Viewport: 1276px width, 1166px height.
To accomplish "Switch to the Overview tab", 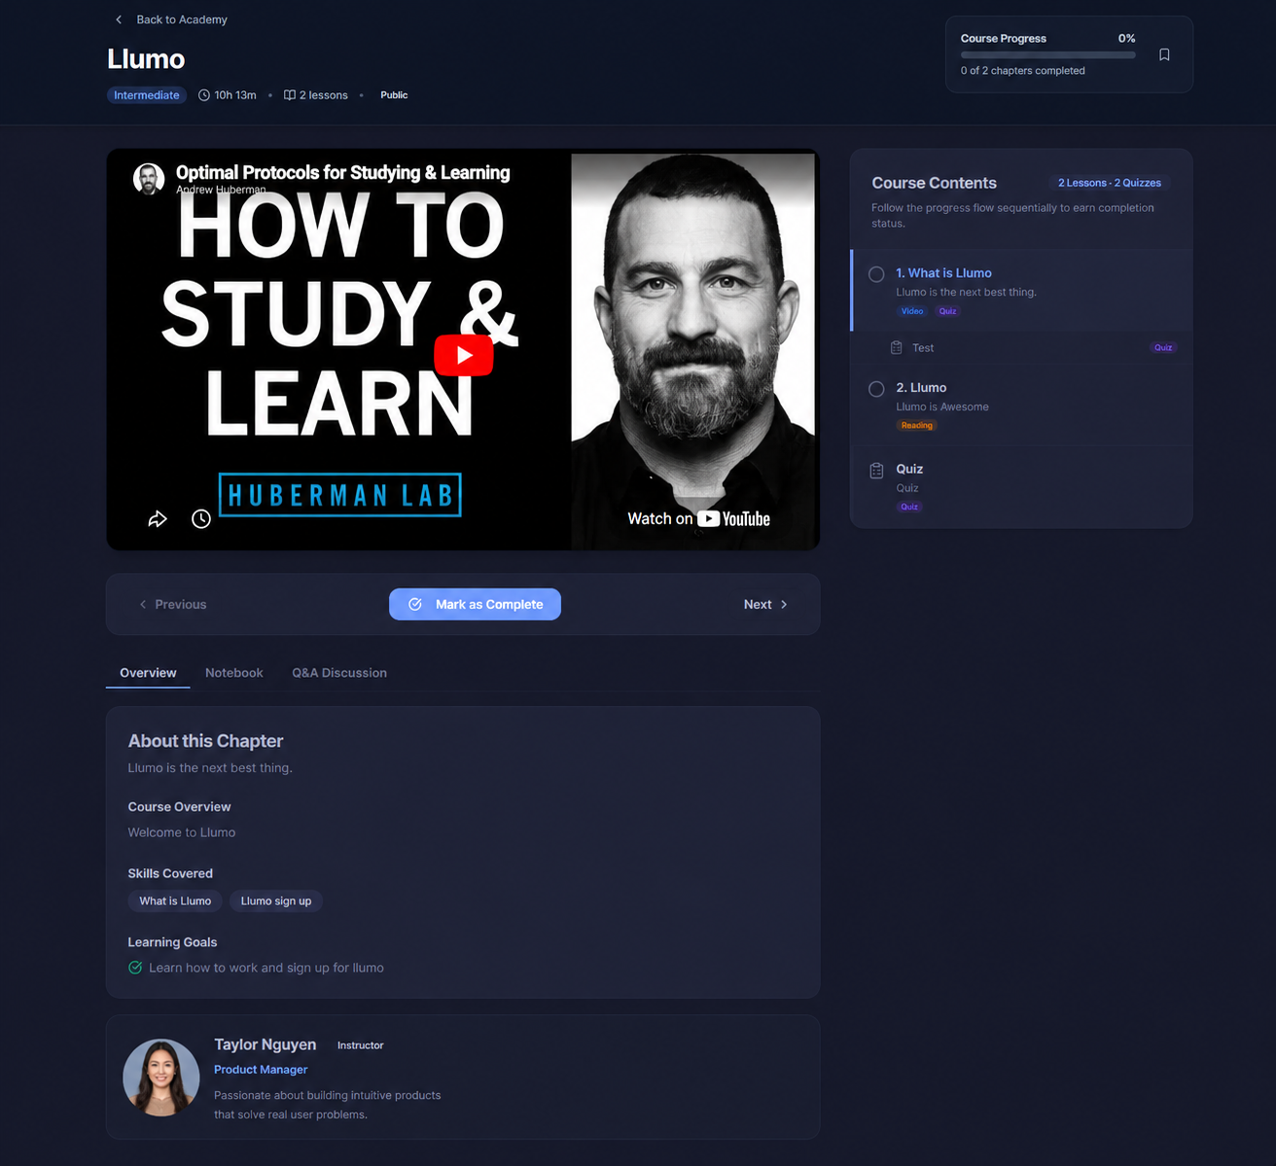I will pyautogui.click(x=148, y=673).
